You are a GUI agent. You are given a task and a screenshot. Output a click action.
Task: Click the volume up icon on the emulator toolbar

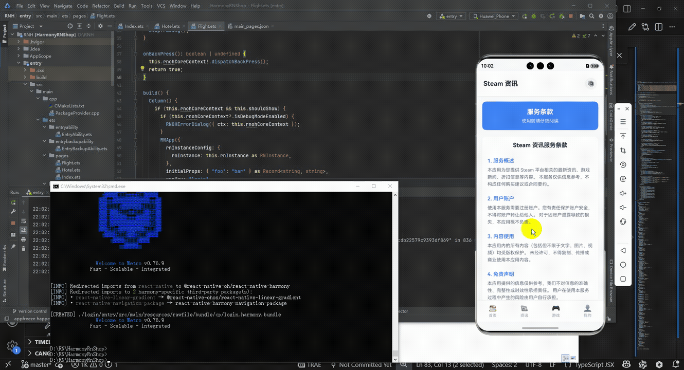623,193
